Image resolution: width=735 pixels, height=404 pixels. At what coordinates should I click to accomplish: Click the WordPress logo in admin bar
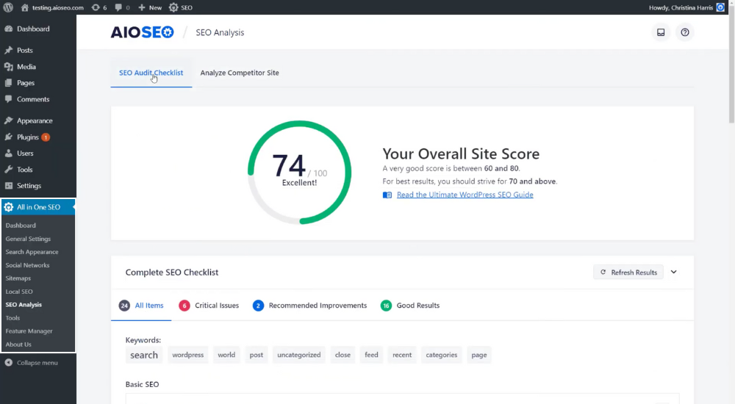pos(8,7)
